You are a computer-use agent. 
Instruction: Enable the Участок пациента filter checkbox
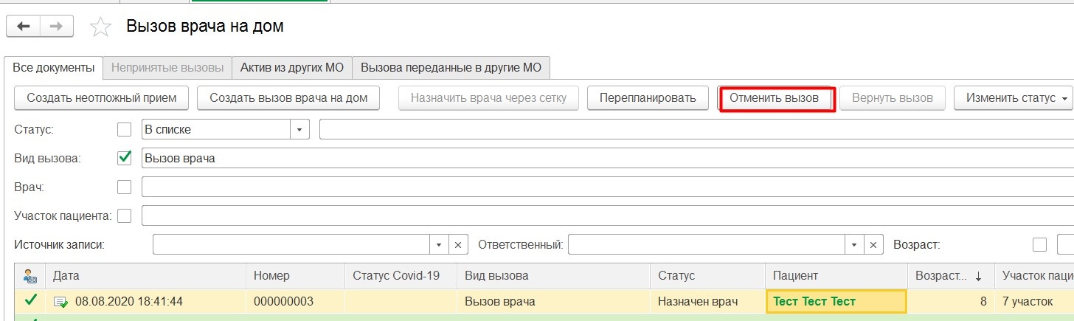(125, 215)
